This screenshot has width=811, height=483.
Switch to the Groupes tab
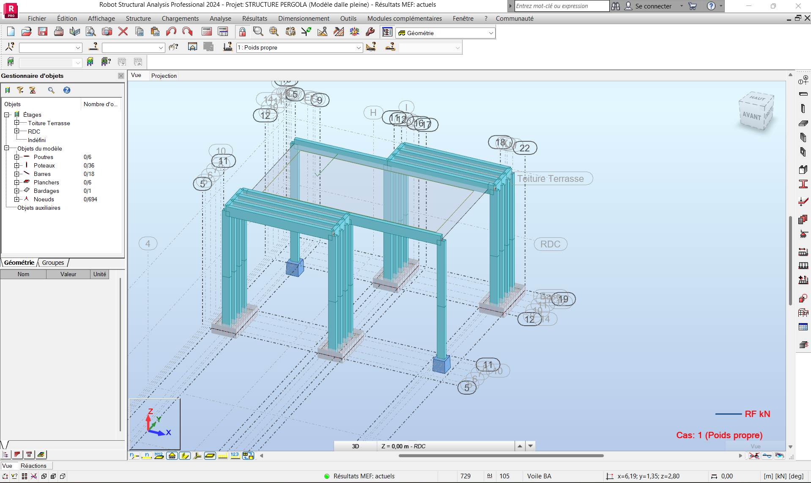click(x=53, y=263)
